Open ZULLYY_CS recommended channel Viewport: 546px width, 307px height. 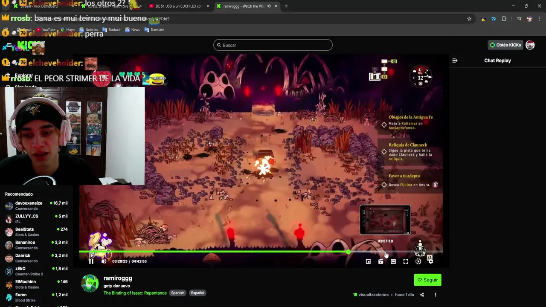pos(36,219)
